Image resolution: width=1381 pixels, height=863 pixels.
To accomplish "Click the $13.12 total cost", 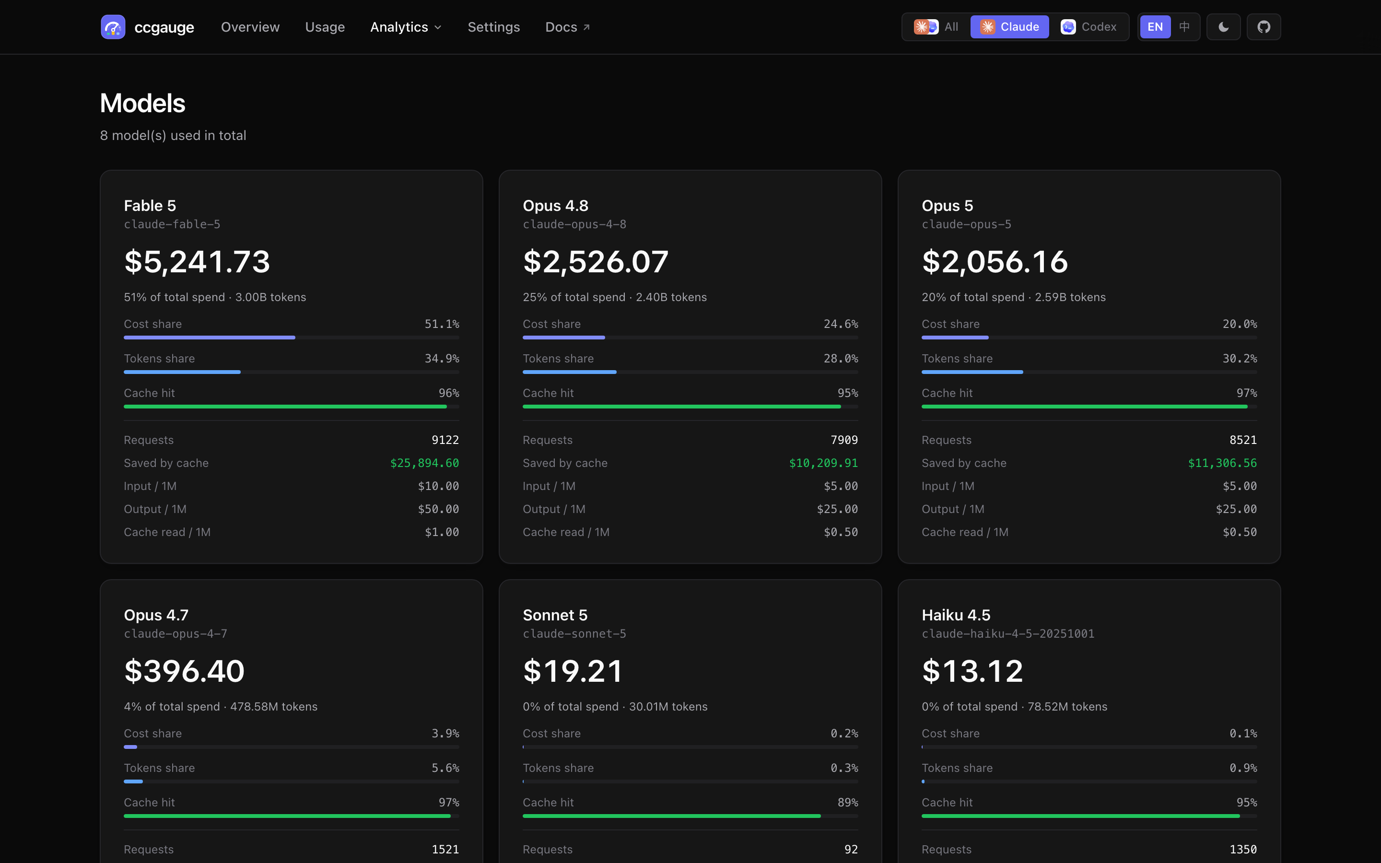I will [x=972, y=671].
